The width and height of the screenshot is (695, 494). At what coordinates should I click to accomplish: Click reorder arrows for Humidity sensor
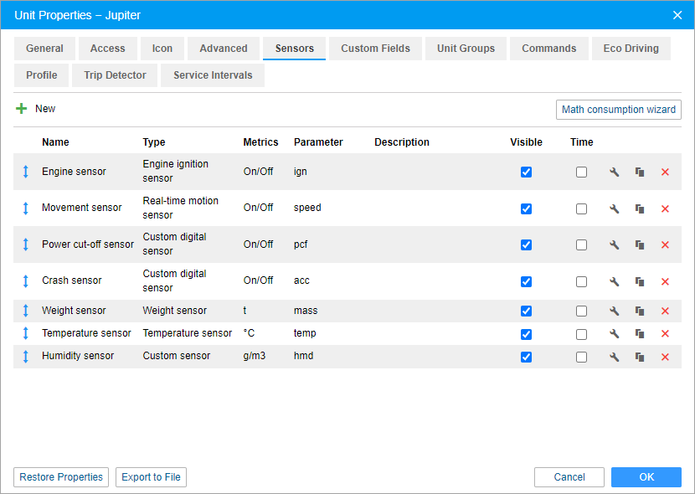pyautogui.click(x=25, y=357)
